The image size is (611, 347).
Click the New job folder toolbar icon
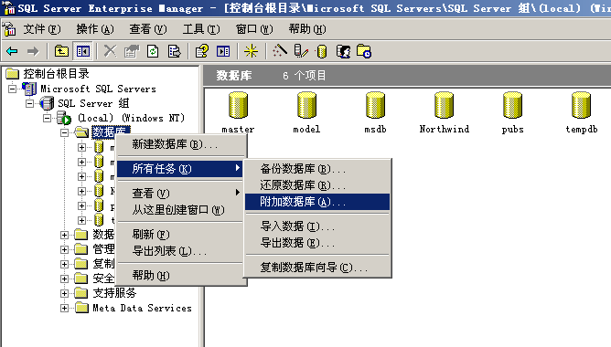[x=364, y=51]
